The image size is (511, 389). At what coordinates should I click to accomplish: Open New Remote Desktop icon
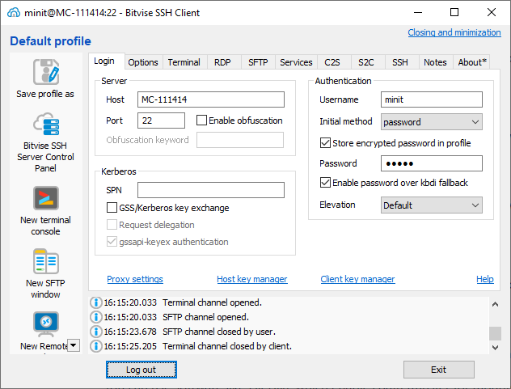tap(46, 323)
